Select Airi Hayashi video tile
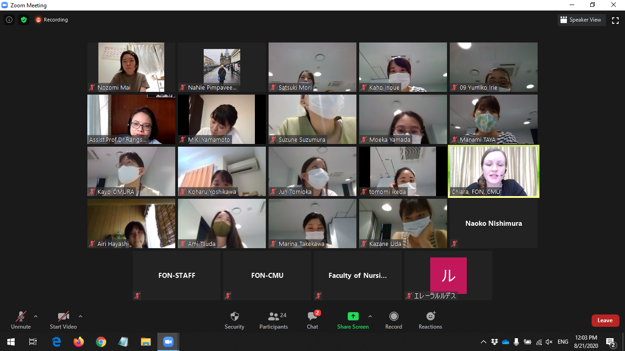Image resolution: width=625 pixels, height=351 pixels. pos(131,223)
